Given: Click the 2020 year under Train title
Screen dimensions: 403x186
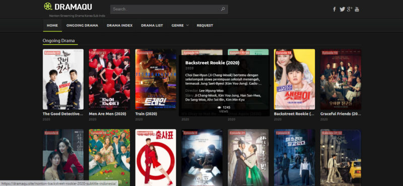Looking at the screenshot, I should 139,120.
